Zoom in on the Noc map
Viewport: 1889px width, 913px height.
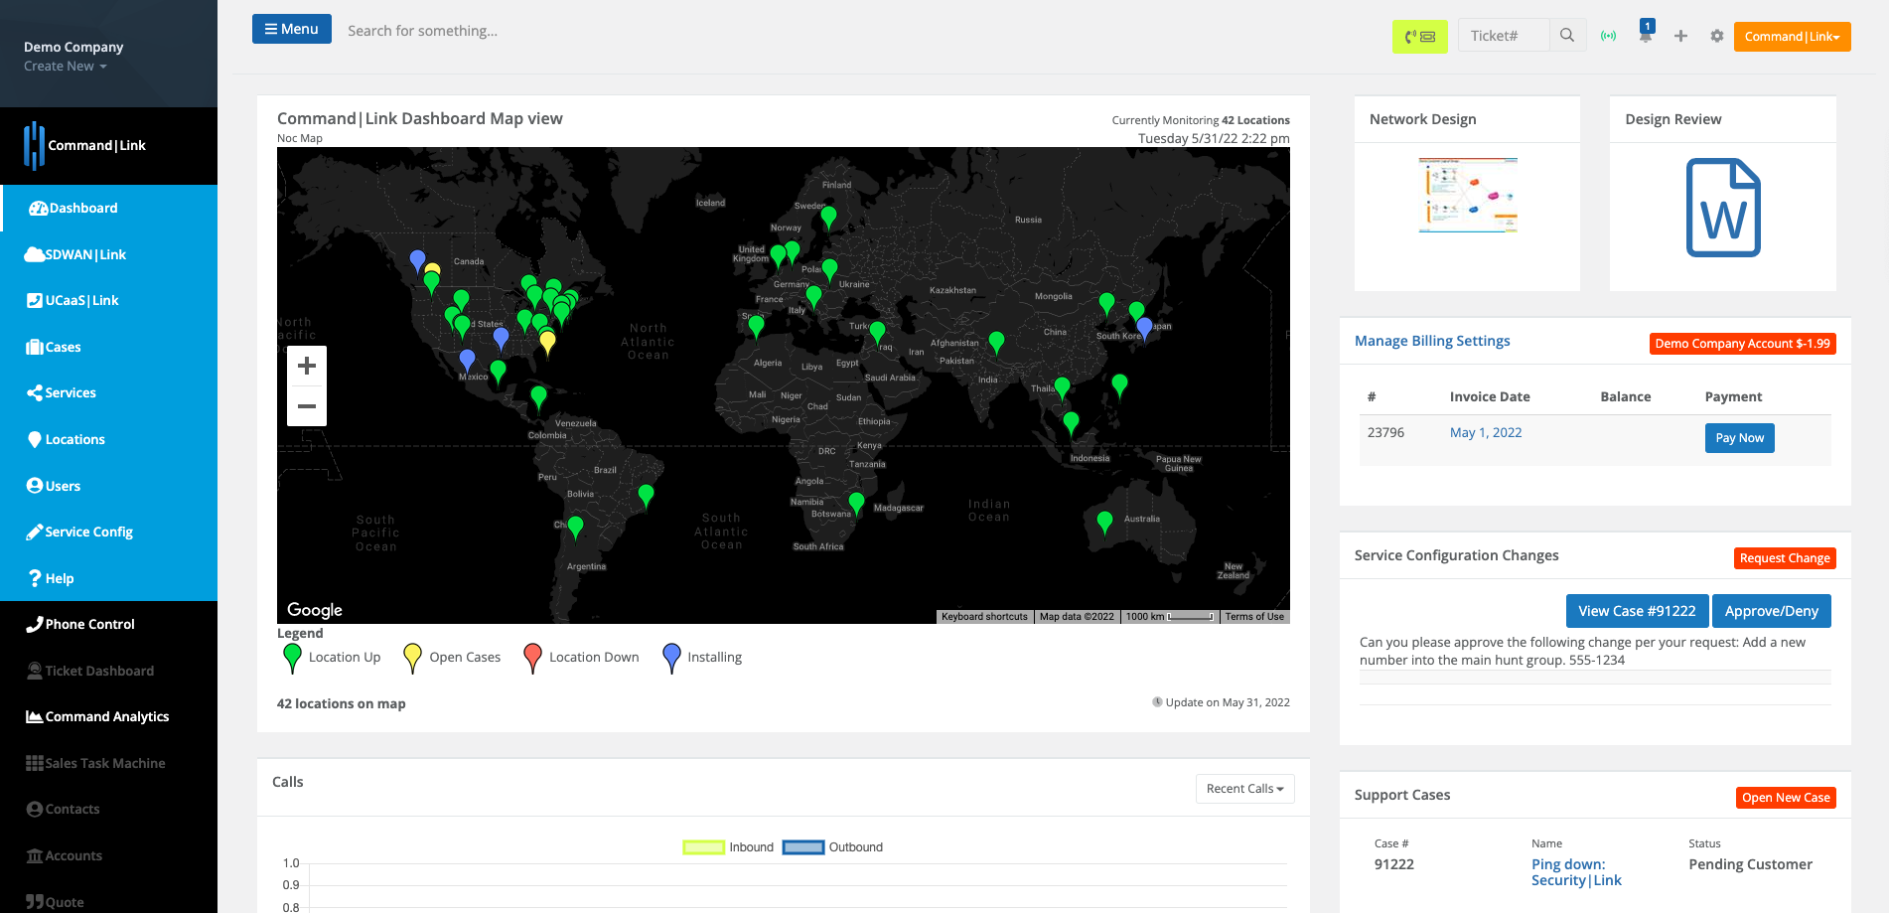click(x=307, y=366)
